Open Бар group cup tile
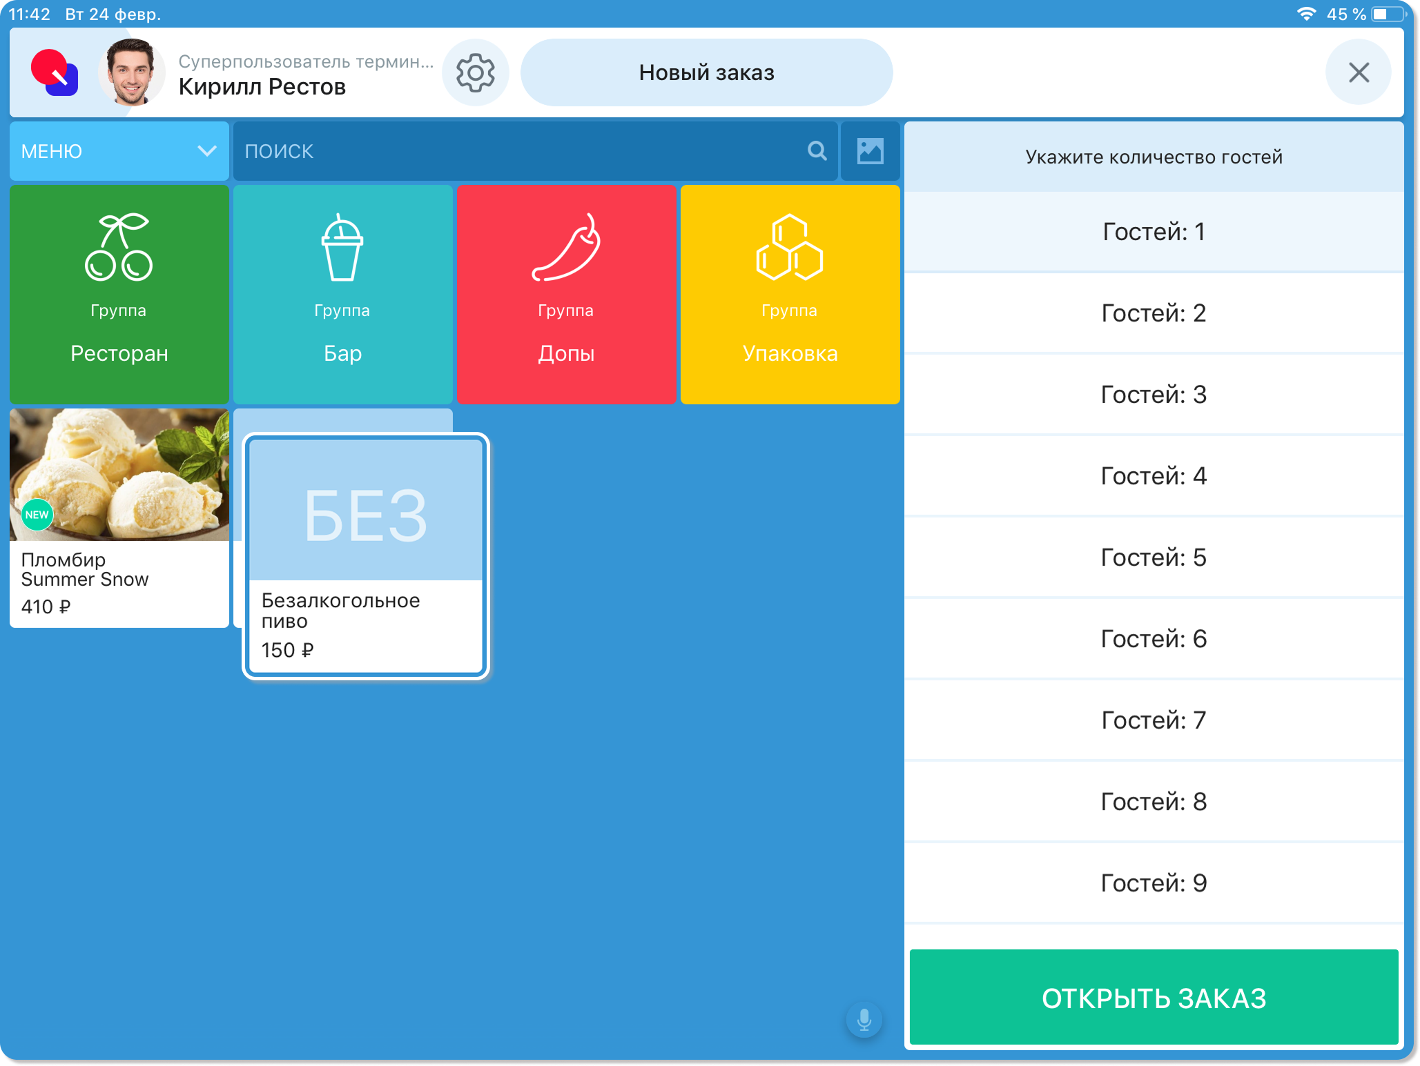1420x1066 pixels. pyautogui.click(x=343, y=294)
